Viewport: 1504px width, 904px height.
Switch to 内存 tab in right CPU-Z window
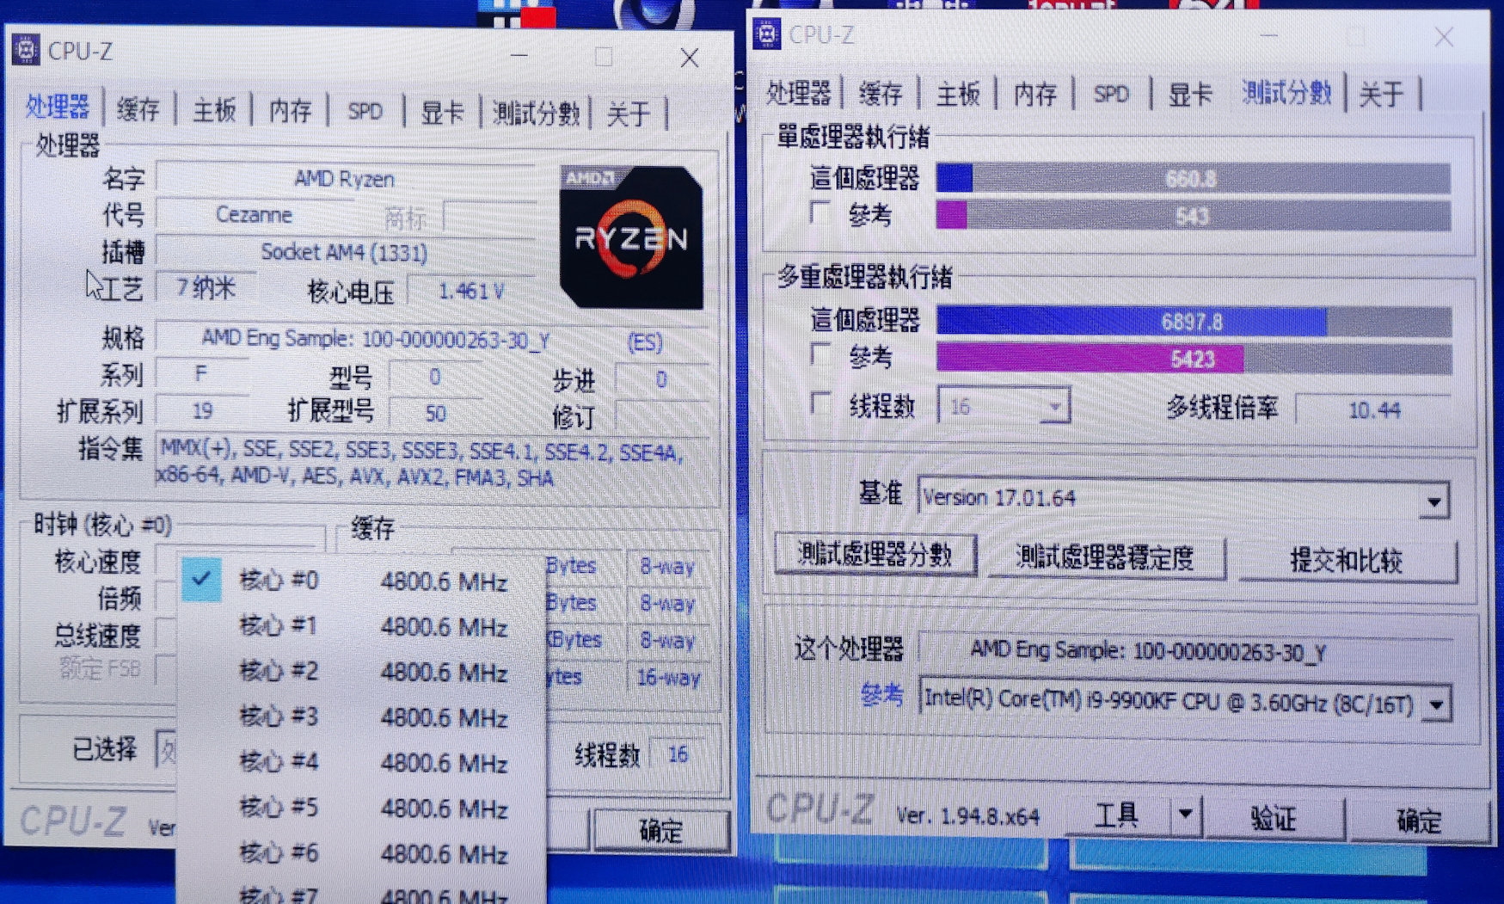(1034, 94)
